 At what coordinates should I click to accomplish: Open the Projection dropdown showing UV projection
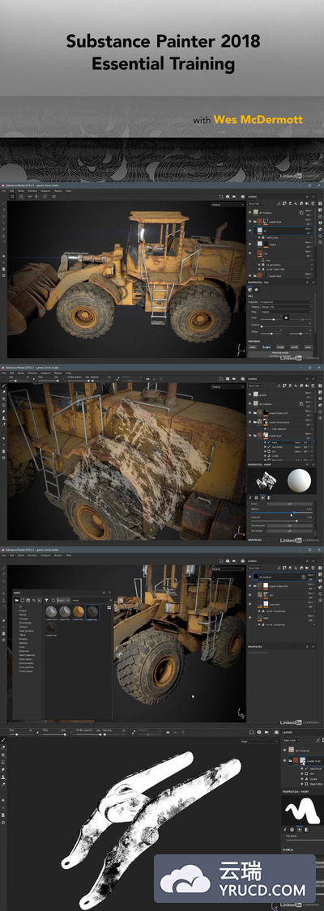click(x=286, y=302)
